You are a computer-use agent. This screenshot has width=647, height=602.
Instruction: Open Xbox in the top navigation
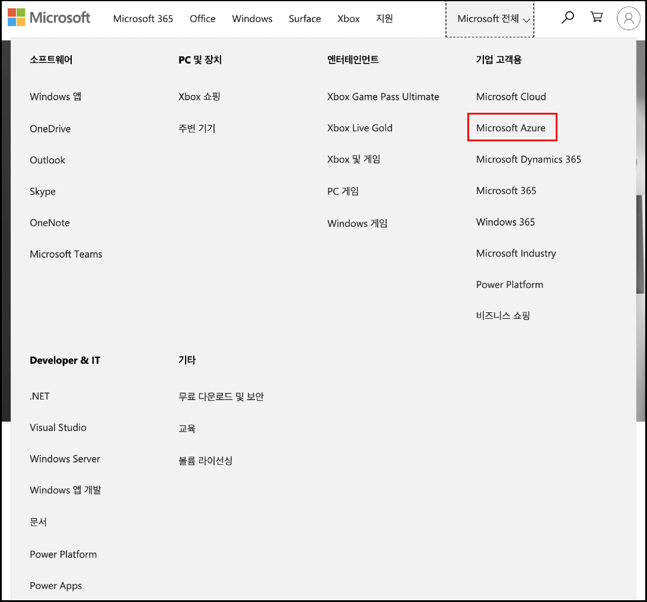coord(348,18)
